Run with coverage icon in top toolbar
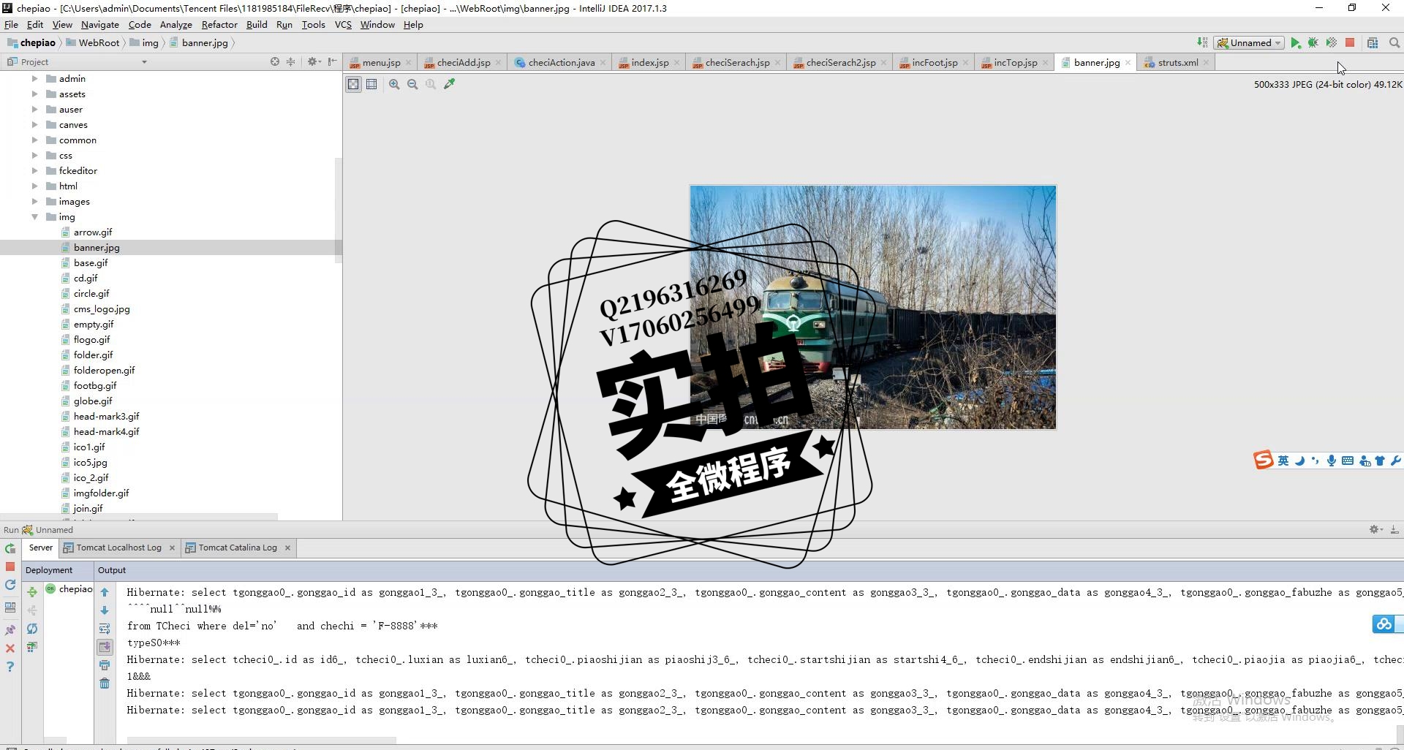This screenshot has width=1404, height=750. point(1332,43)
